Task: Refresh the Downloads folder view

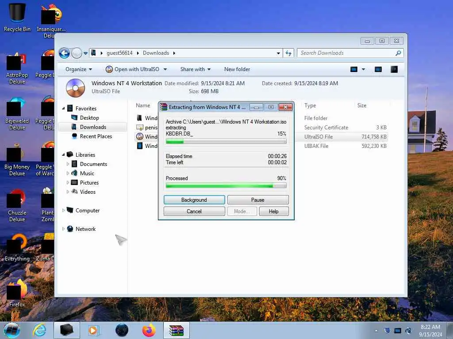Action: (x=288, y=53)
